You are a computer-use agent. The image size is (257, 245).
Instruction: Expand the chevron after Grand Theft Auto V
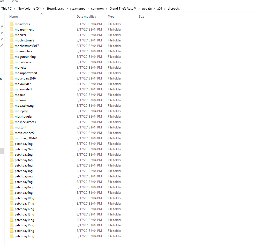(139, 9)
